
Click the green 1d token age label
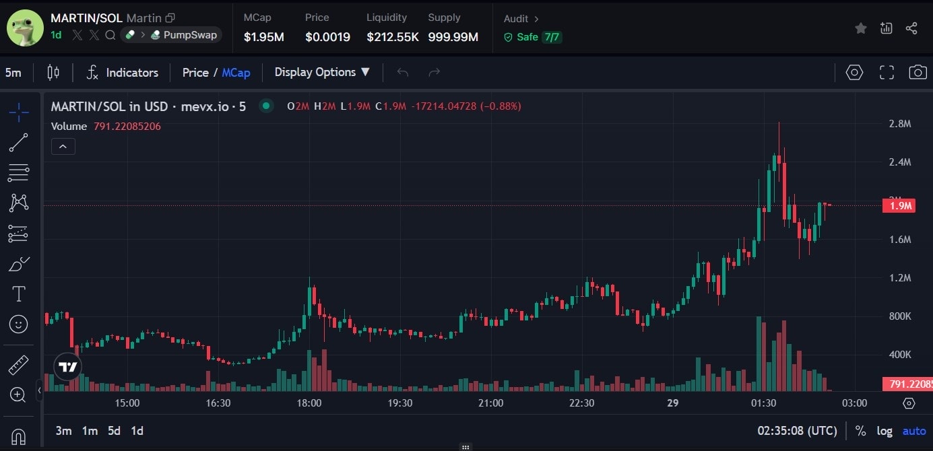(x=56, y=35)
